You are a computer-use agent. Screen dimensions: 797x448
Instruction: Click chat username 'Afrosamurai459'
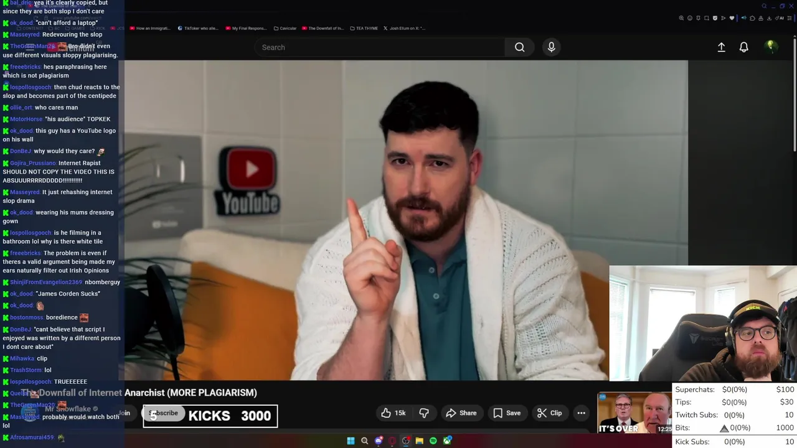[x=32, y=437]
